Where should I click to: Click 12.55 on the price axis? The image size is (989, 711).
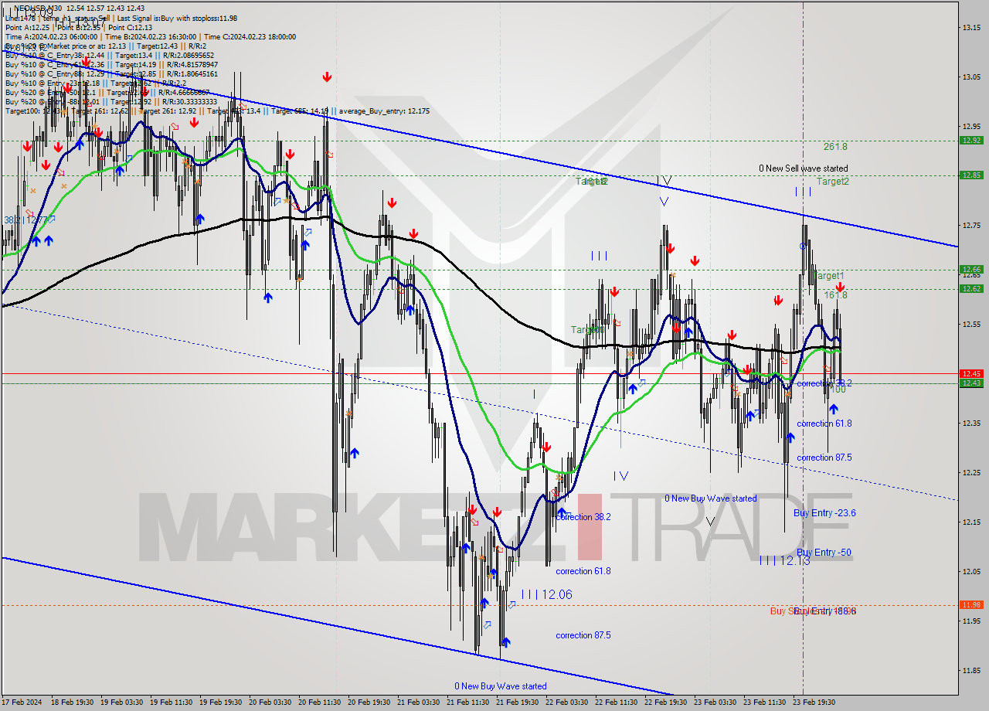click(x=972, y=324)
